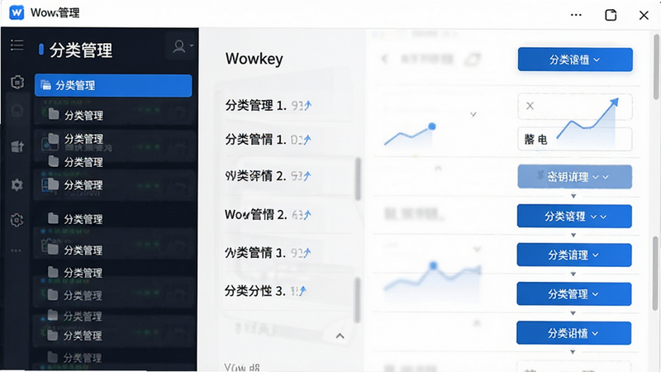Image resolution: width=661 pixels, height=372 pixels.
Task: Open the outlined gear icon in left rail
Action: 17,220
